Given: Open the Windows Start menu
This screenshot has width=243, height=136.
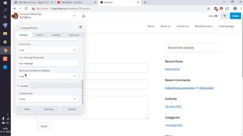Looking at the screenshot, I should coord(5,3).
